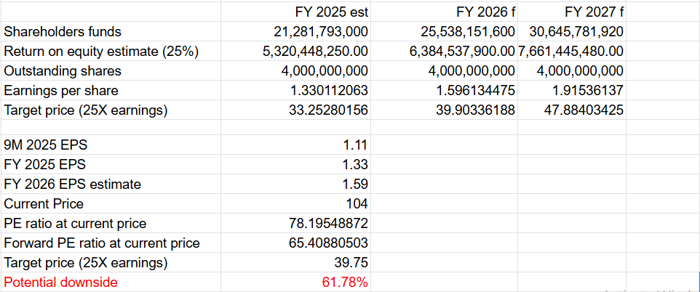The image size is (700, 292).
Task: Click the Return on equity estimate (25%) label
Action: [102, 52]
